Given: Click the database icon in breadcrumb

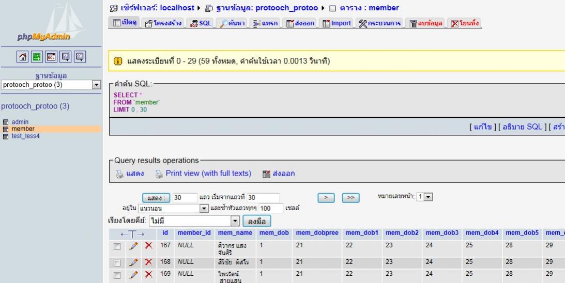Looking at the screenshot, I should tap(209, 8).
